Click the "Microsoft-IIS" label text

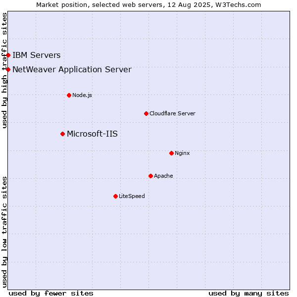92,134
